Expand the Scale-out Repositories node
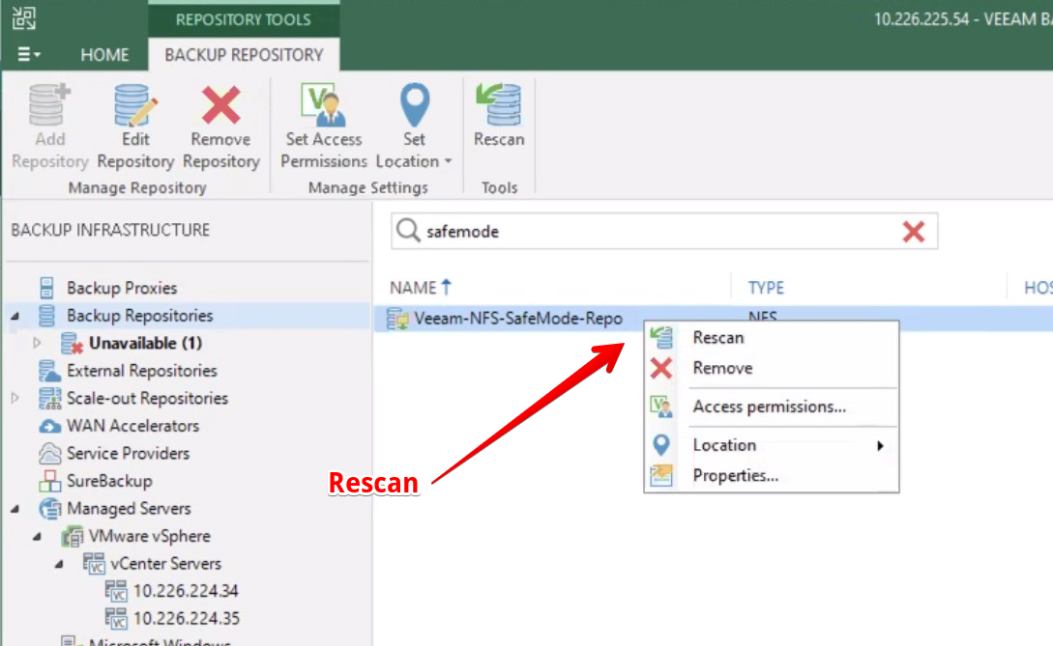 [15, 398]
